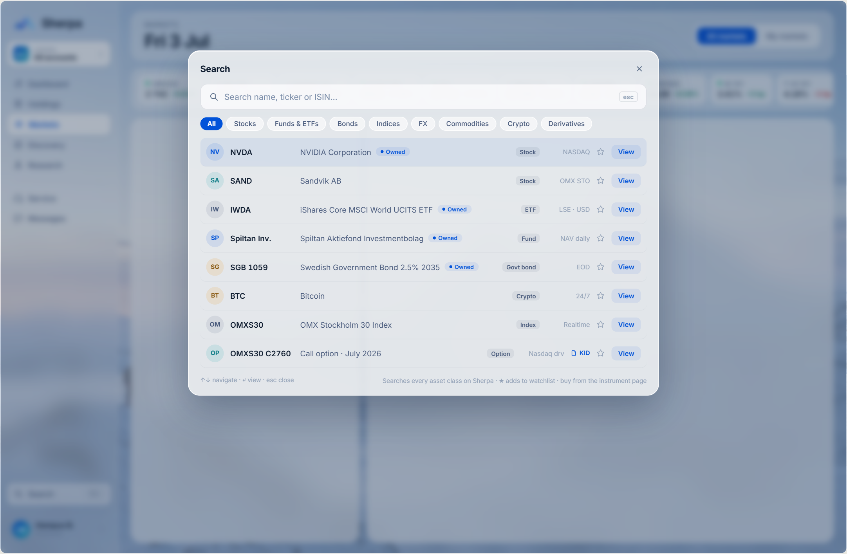Screen dimensions: 847x554
Task: Click the Option type tag
Action: click(500, 354)
